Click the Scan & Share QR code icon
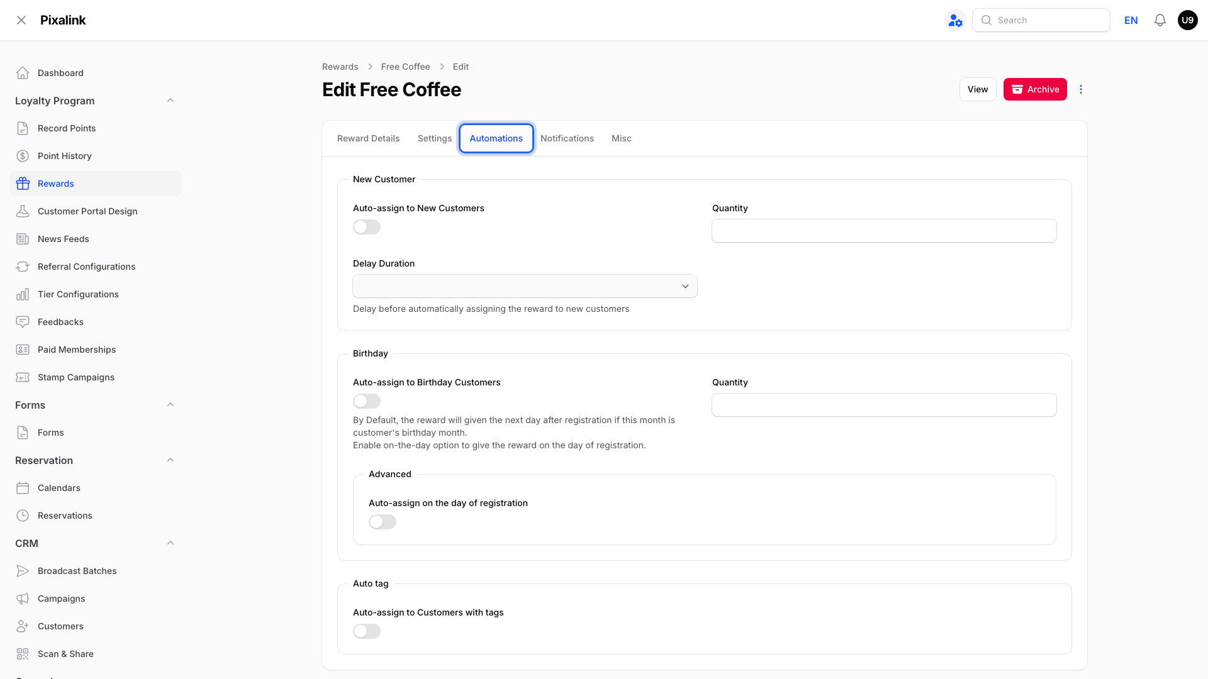 tap(23, 654)
